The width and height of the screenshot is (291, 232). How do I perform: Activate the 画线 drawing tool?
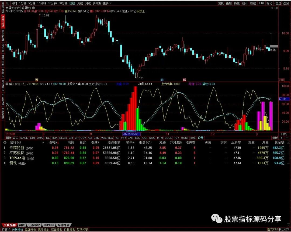click(x=253, y=3)
